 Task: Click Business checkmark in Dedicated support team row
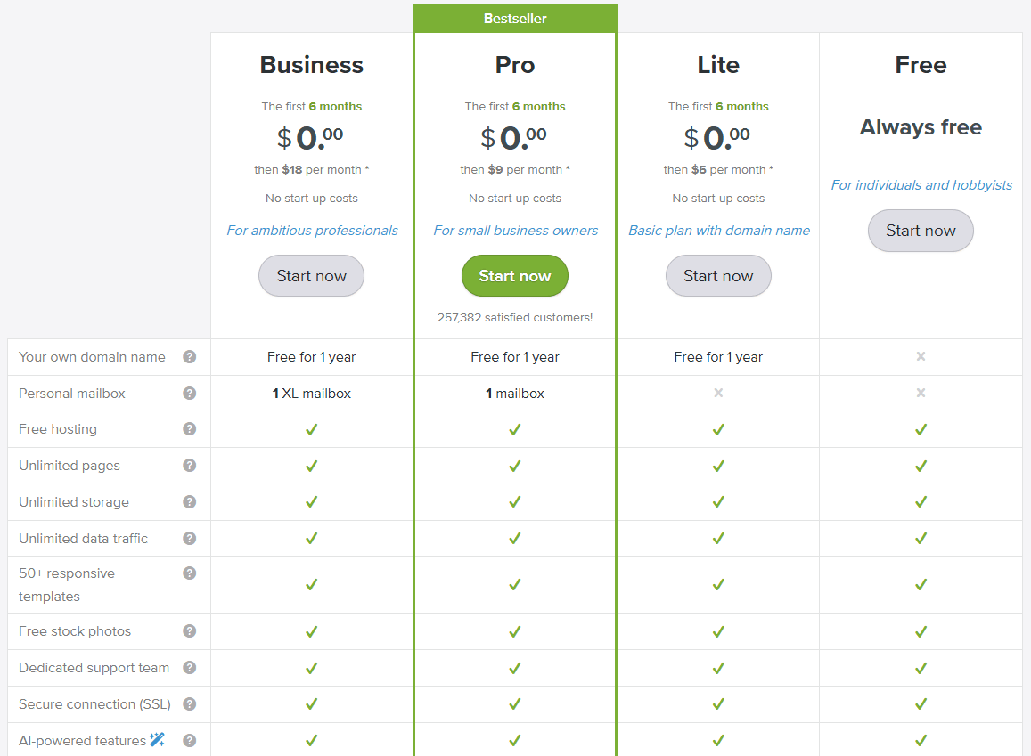(312, 668)
